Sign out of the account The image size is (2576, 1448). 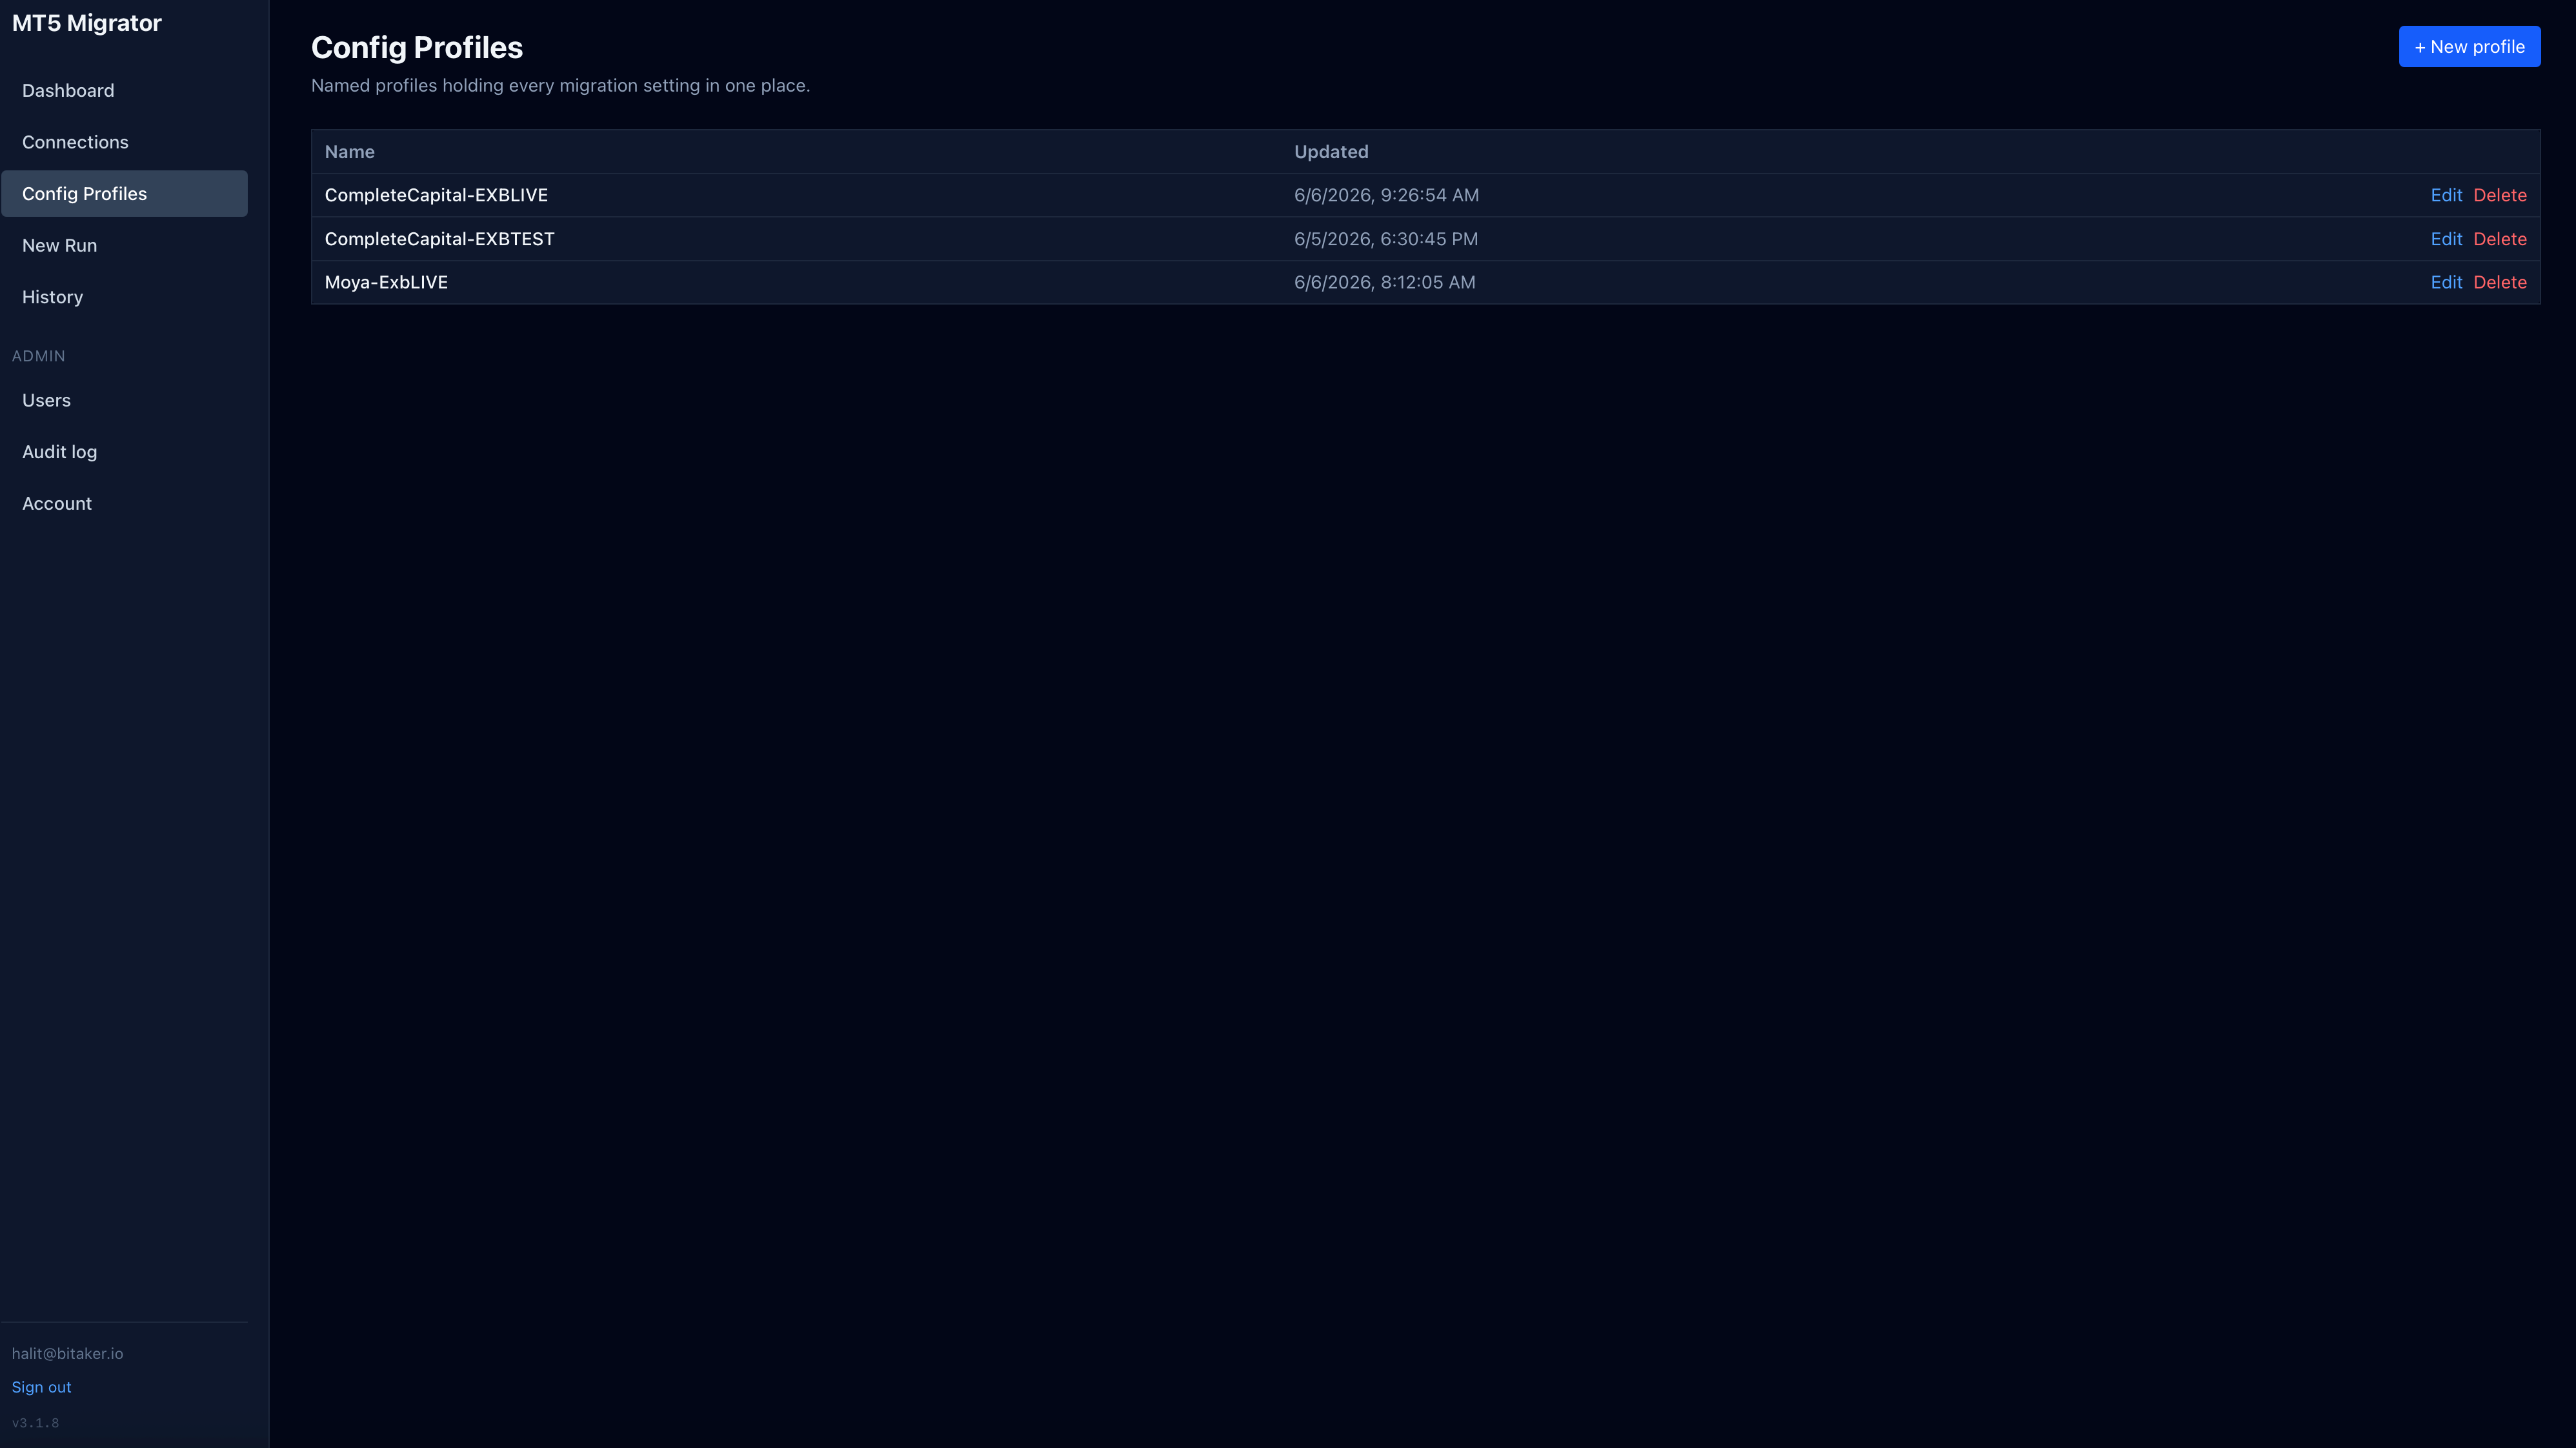coord(41,1387)
